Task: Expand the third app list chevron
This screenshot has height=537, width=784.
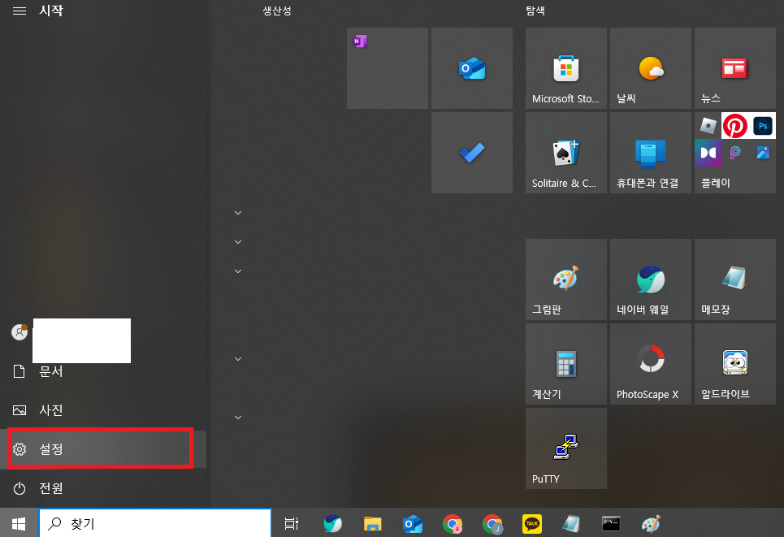Action: 238,271
